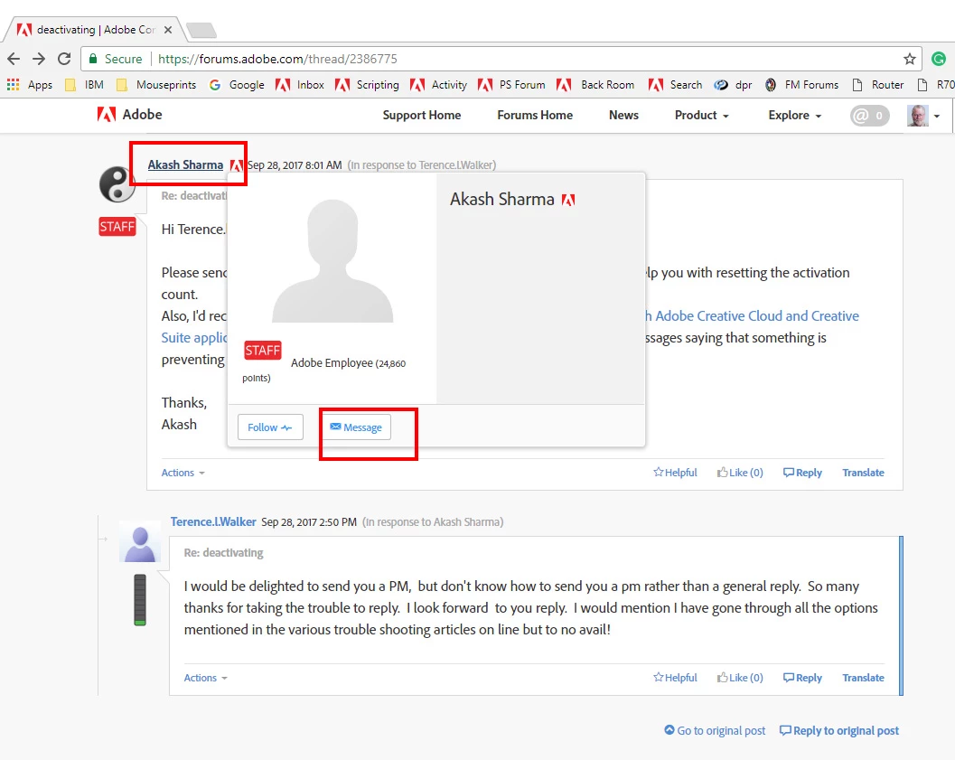
Task: Translate Akash Sharma's post
Action: pos(863,473)
